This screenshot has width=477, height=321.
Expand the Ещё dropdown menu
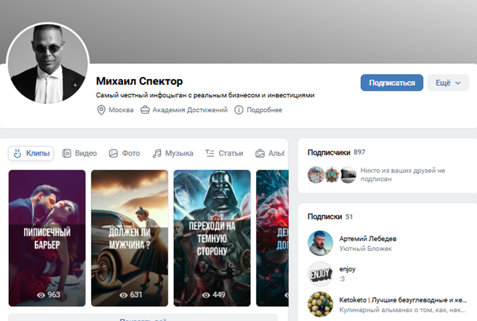coord(447,83)
